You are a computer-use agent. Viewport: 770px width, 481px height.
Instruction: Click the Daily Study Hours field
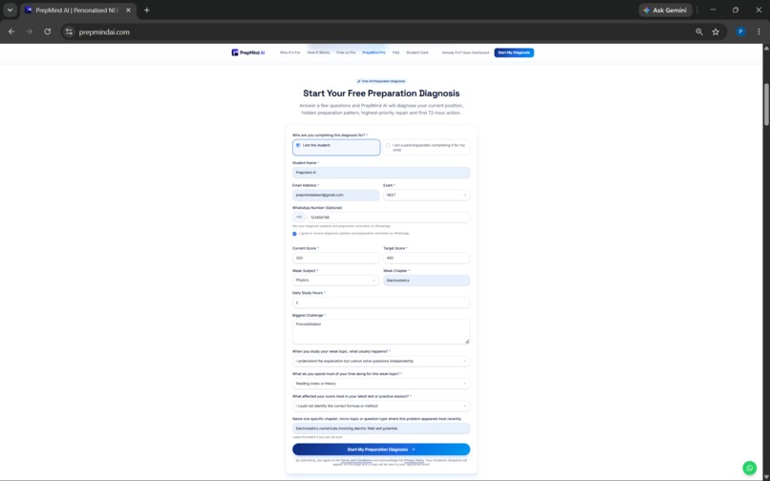click(381, 303)
